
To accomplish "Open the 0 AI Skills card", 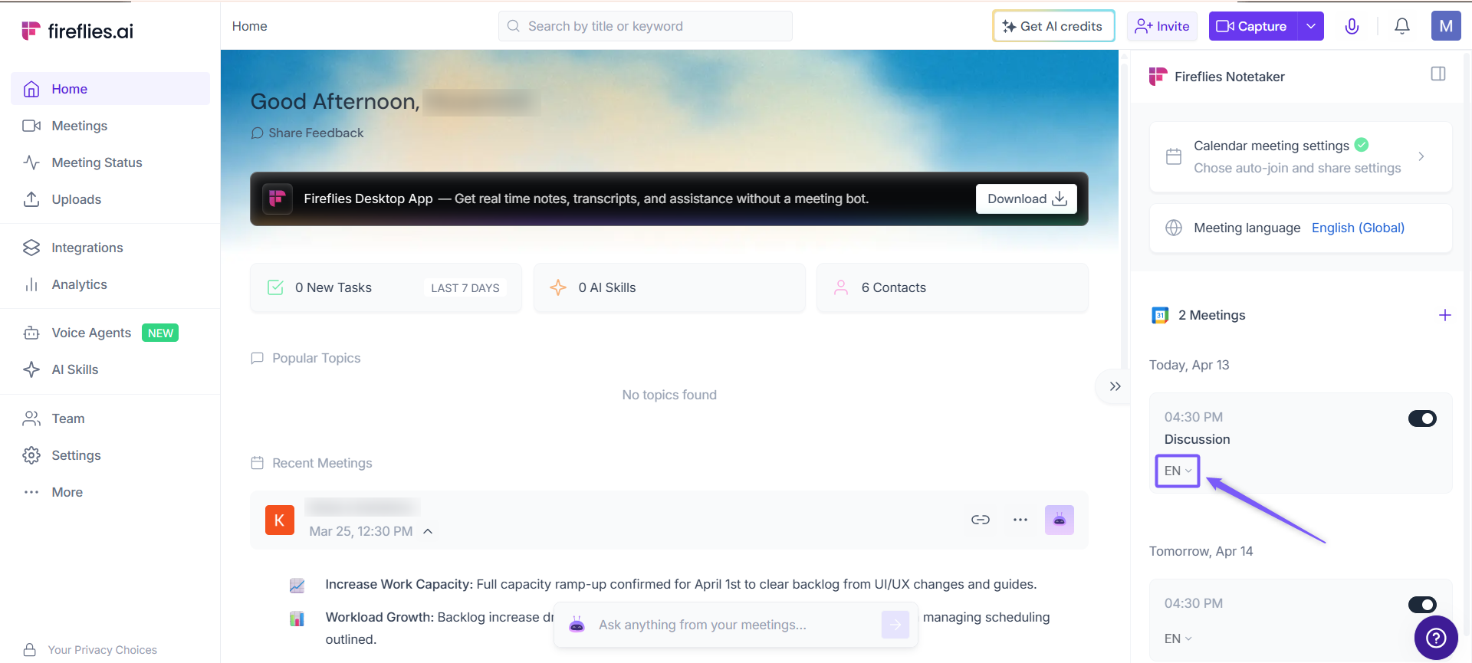I will pos(669,287).
